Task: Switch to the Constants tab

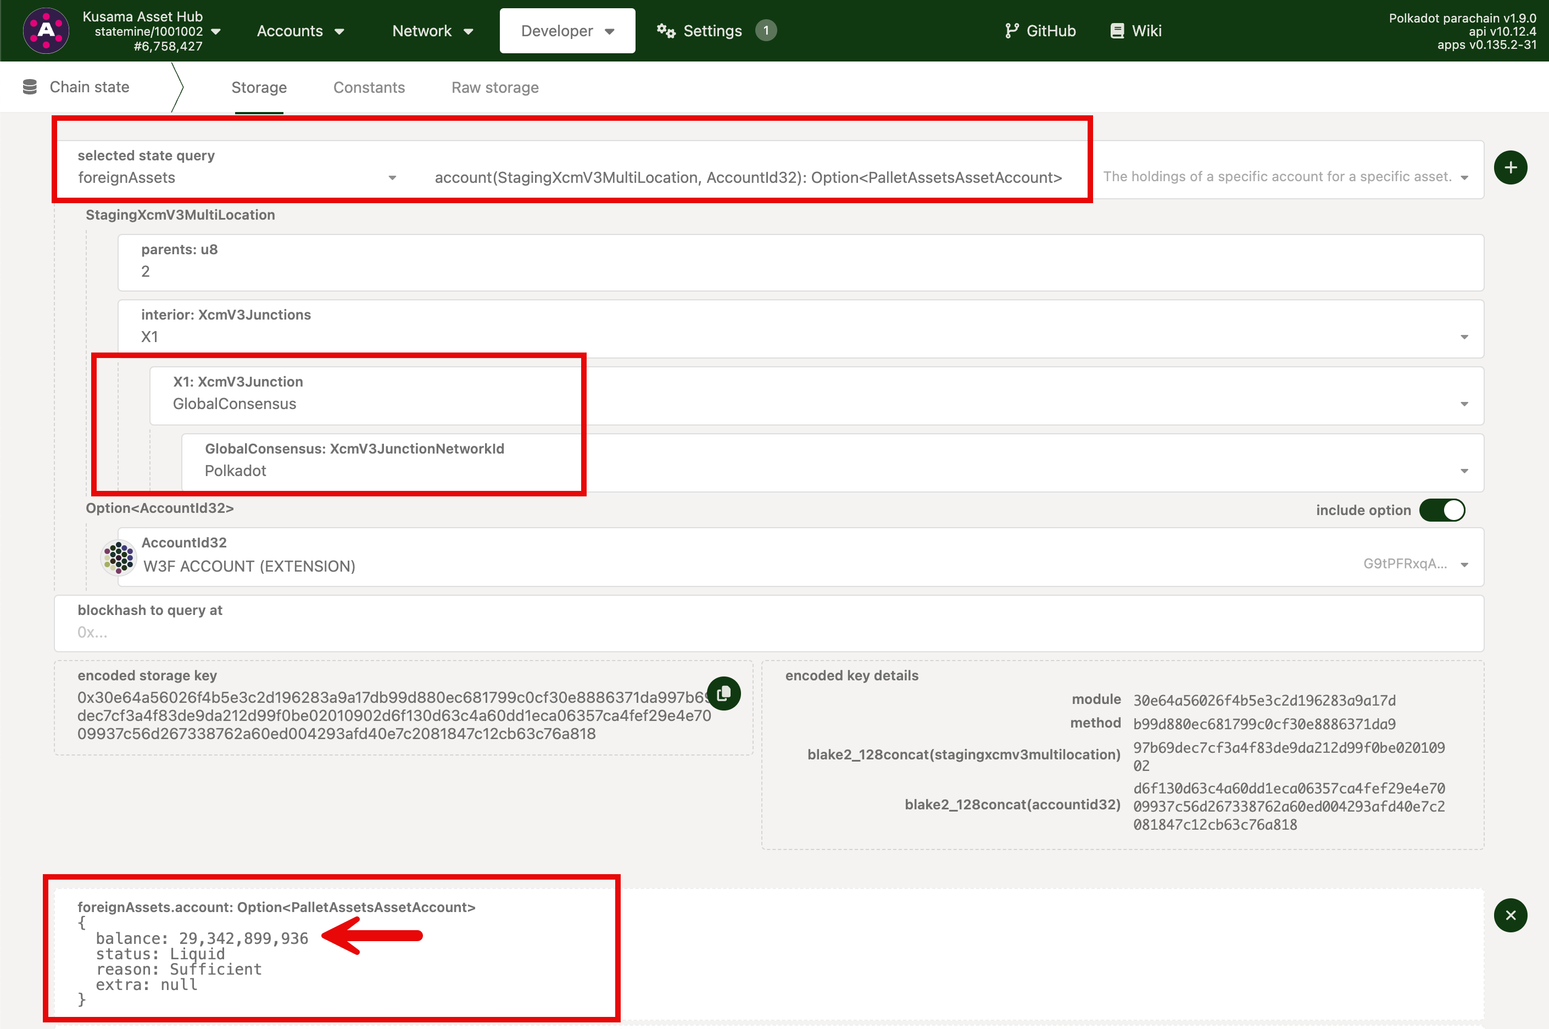Action: 369,87
